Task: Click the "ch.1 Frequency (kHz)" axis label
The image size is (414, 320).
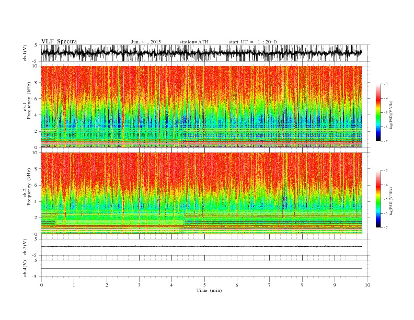Action: (27, 100)
